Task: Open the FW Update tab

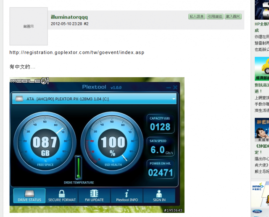Action: point(94,196)
